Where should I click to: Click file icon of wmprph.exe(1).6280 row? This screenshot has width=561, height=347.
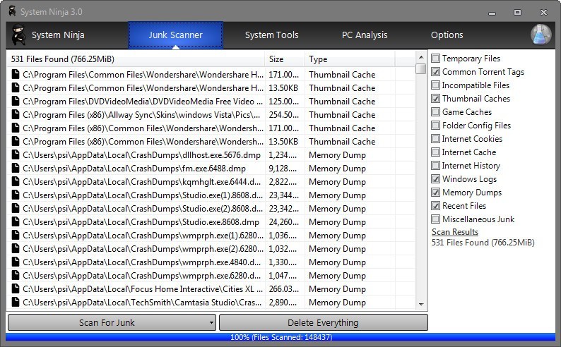pos(16,236)
